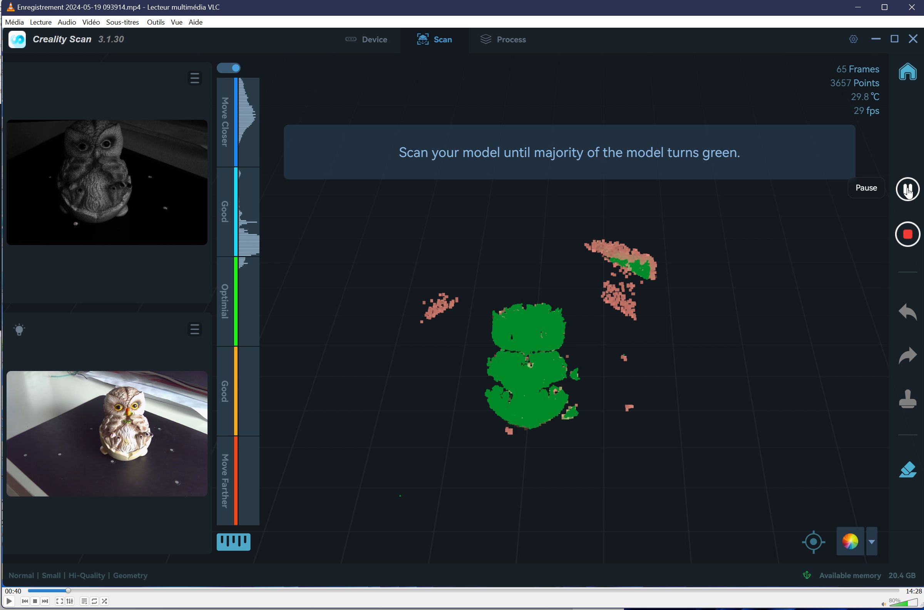Image resolution: width=924 pixels, height=610 pixels.
Task: Toggle the VLC playlist view
Action: pos(84,601)
